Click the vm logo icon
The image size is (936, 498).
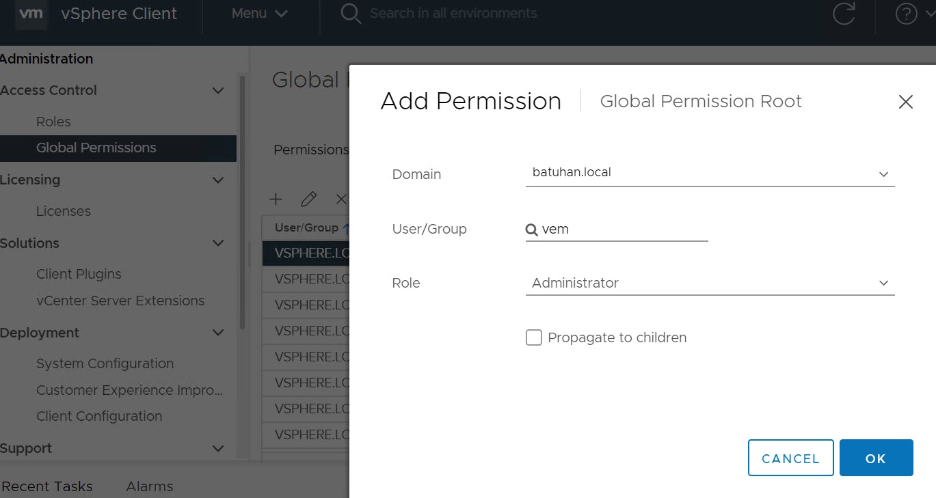pos(31,14)
